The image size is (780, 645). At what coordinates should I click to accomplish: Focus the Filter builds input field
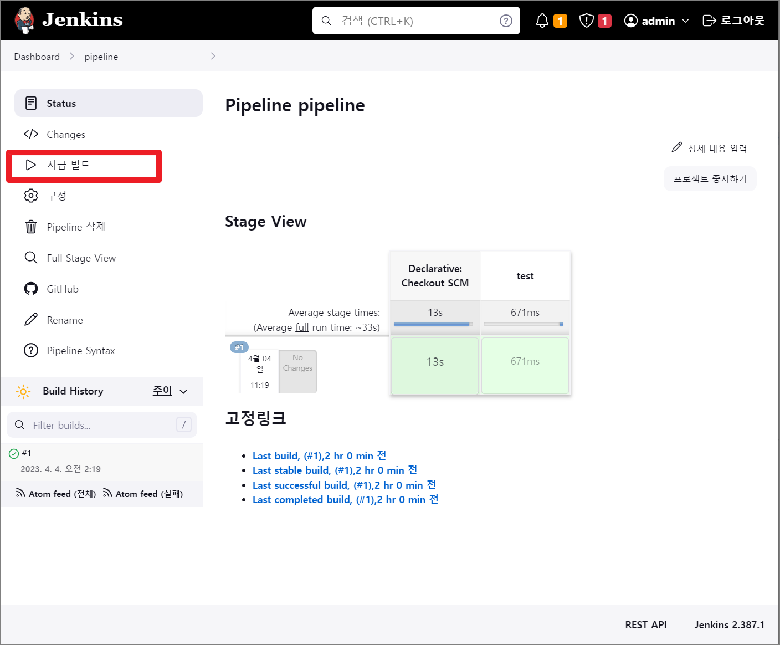[102, 425]
